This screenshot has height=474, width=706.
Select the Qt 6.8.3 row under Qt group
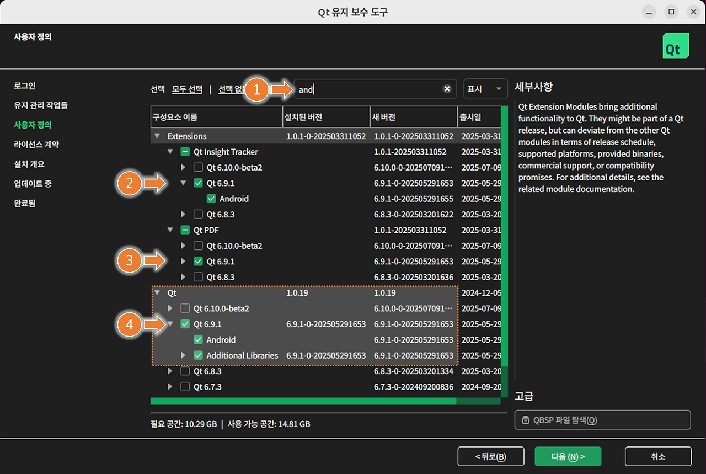325,371
